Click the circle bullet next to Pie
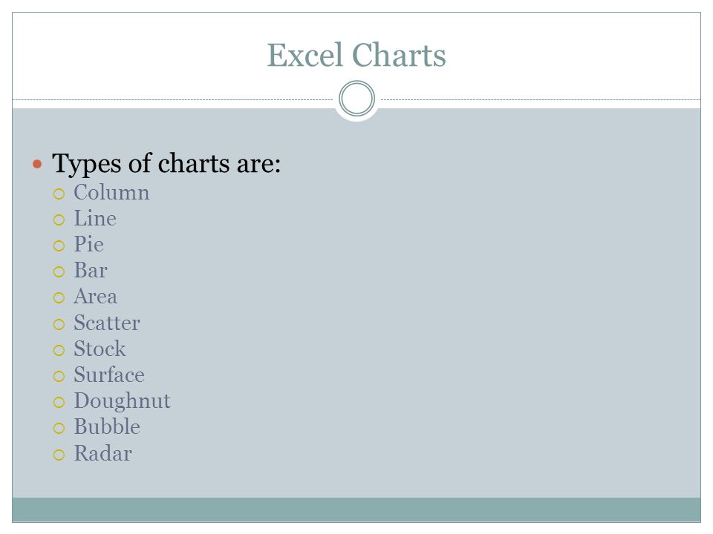713x534 pixels. [59, 246]
